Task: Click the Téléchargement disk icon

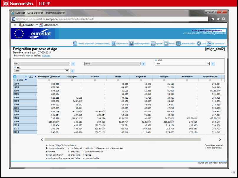Action: [x=131, y=43]
